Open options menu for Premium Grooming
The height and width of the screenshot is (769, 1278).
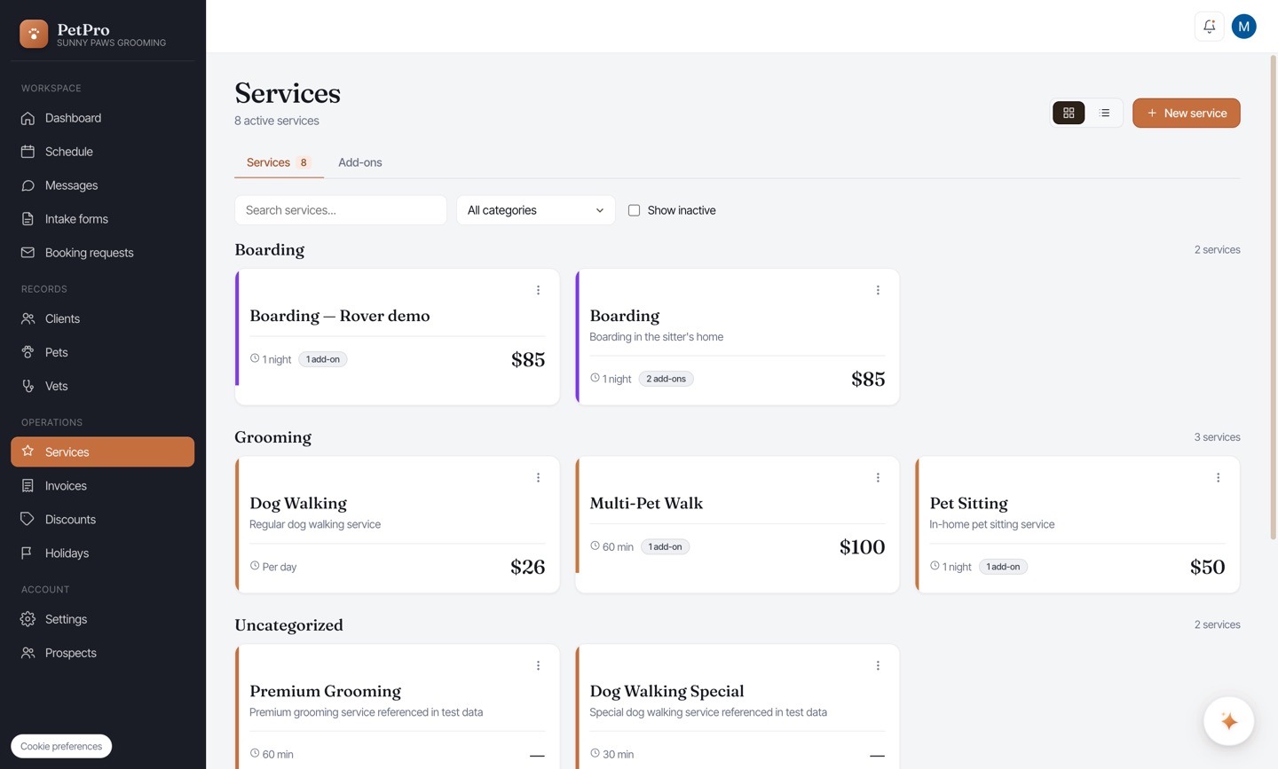pyautogui.click(x=538, y=665)
